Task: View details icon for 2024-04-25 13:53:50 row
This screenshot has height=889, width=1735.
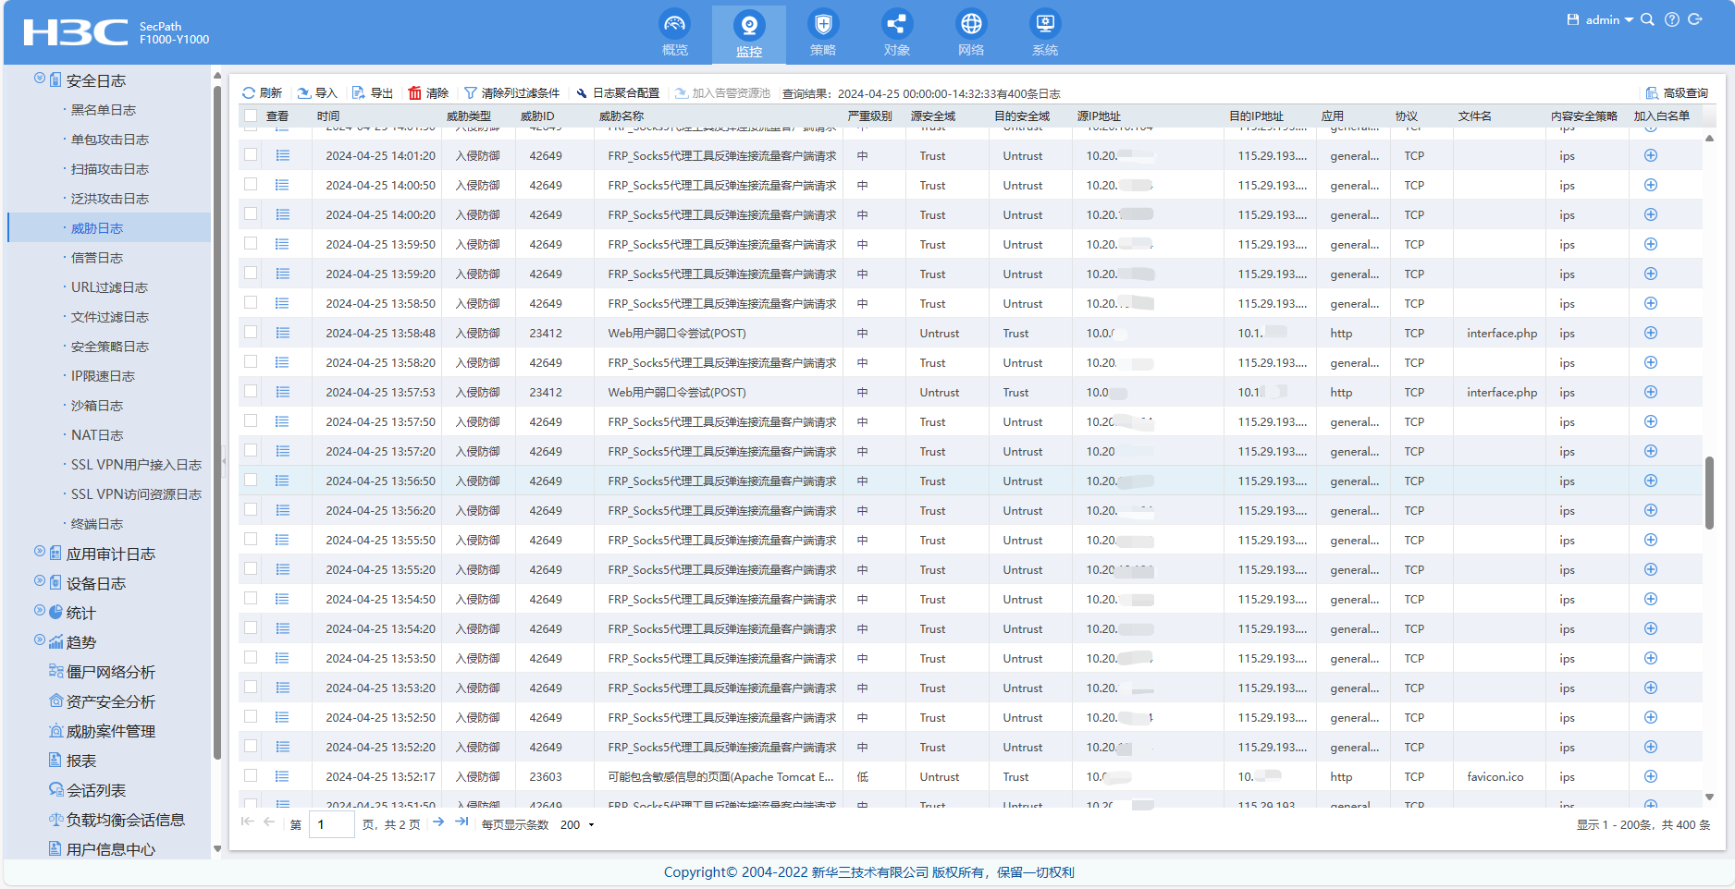Action: pyautogui.click(x=282, y=658)
